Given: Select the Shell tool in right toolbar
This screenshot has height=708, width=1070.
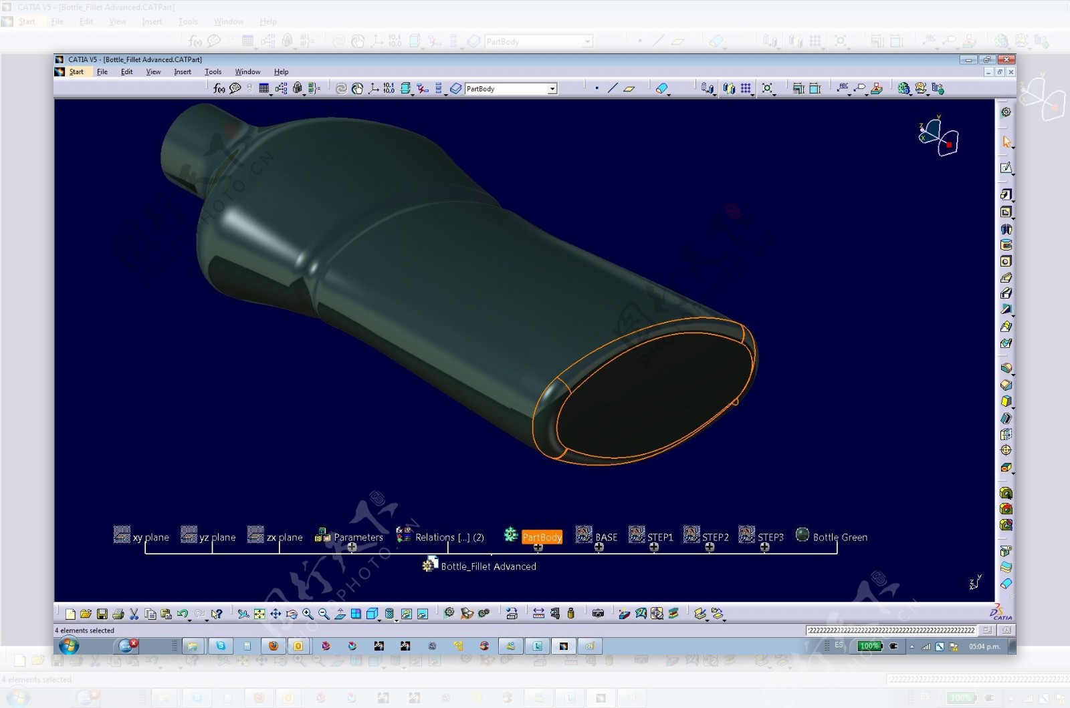Looking at the screenshot, I should (1006, 418).
